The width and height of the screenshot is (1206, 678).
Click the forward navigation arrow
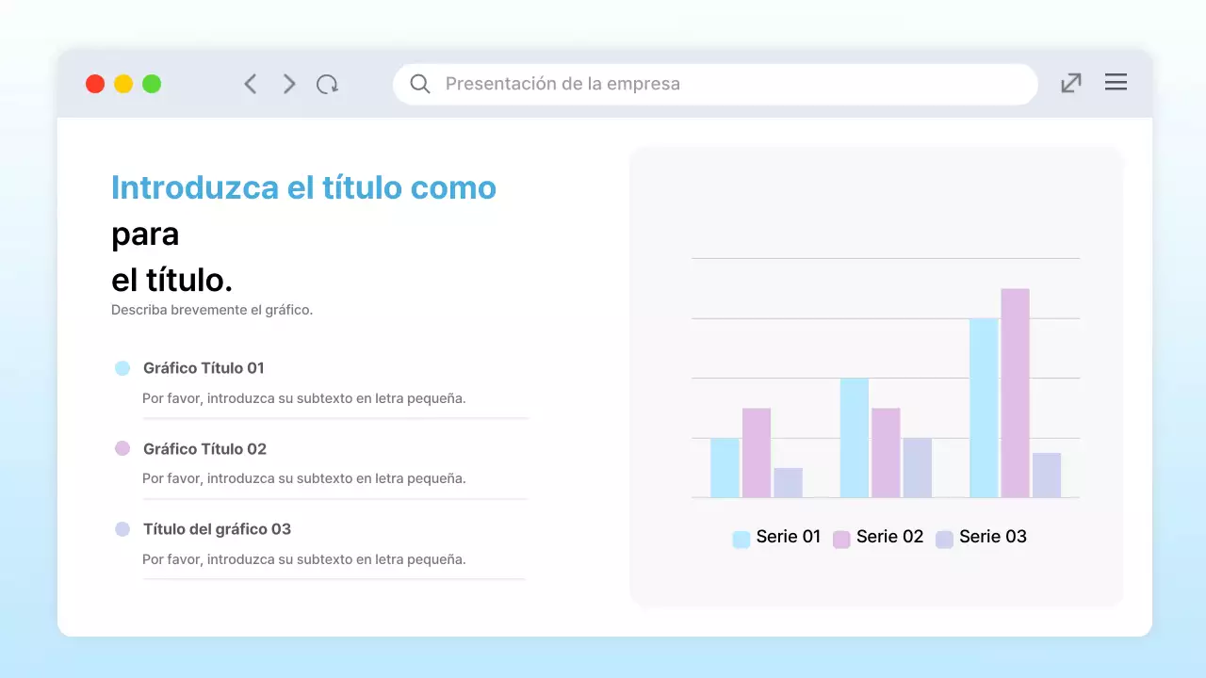click(x=289, y=84)
